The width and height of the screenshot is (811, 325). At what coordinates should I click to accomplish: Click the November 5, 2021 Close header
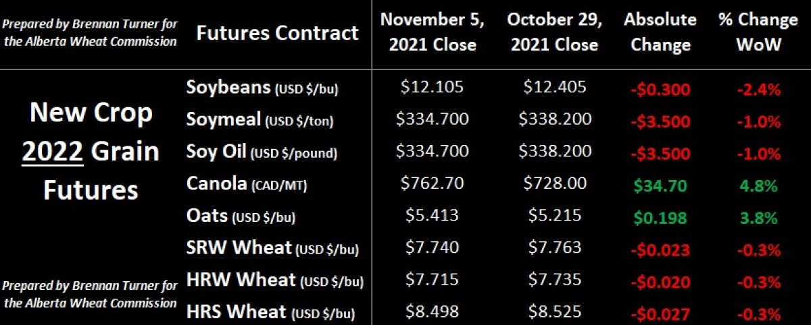(432, 32)
